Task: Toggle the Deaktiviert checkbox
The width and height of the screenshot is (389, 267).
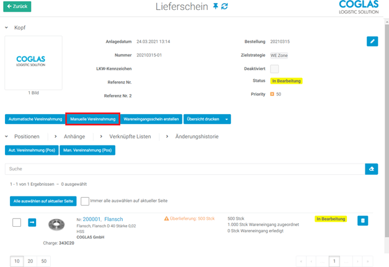Action: coord(274,69)
